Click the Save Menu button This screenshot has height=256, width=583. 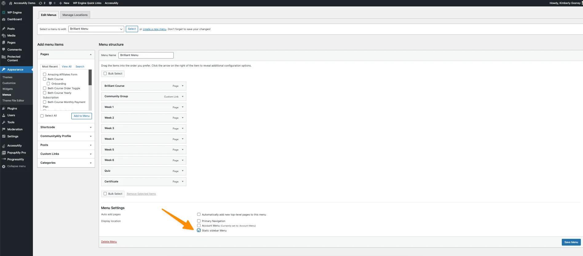571,242
